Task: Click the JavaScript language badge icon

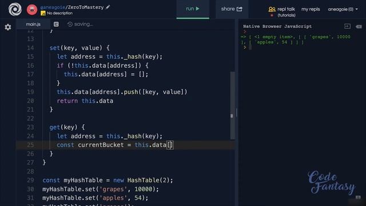Action: click(43, 13)
